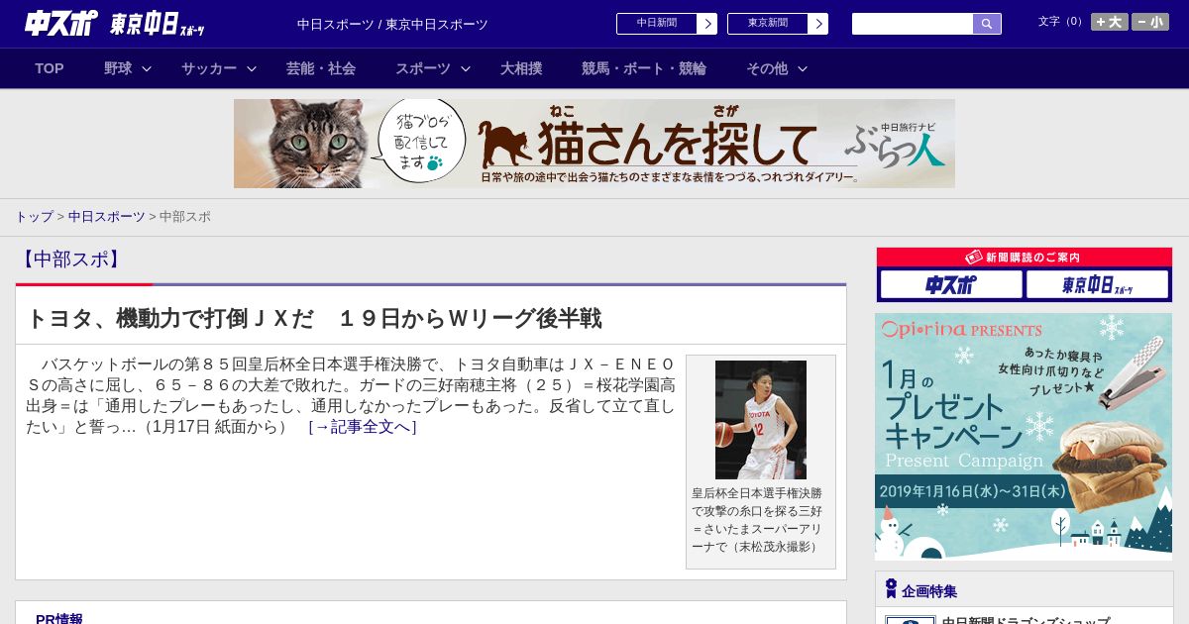Increase text size with 大 button

click(1109, 22)
